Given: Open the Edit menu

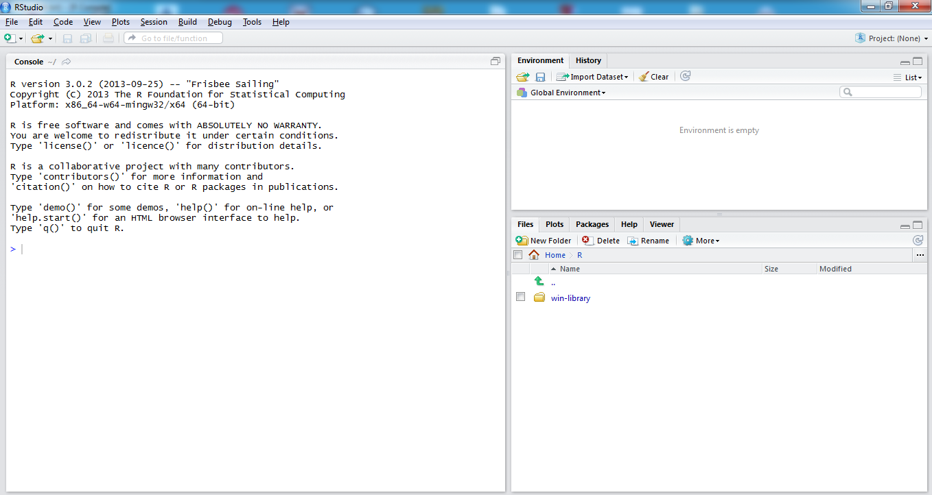Looking at the screenshot, I should (36, 22).
